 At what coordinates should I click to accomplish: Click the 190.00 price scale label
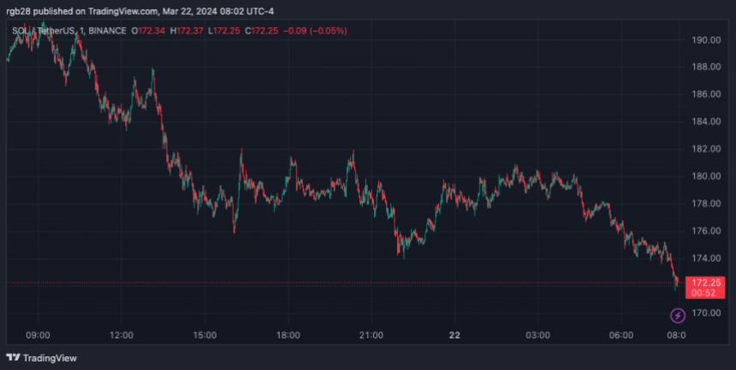(707, 39)
